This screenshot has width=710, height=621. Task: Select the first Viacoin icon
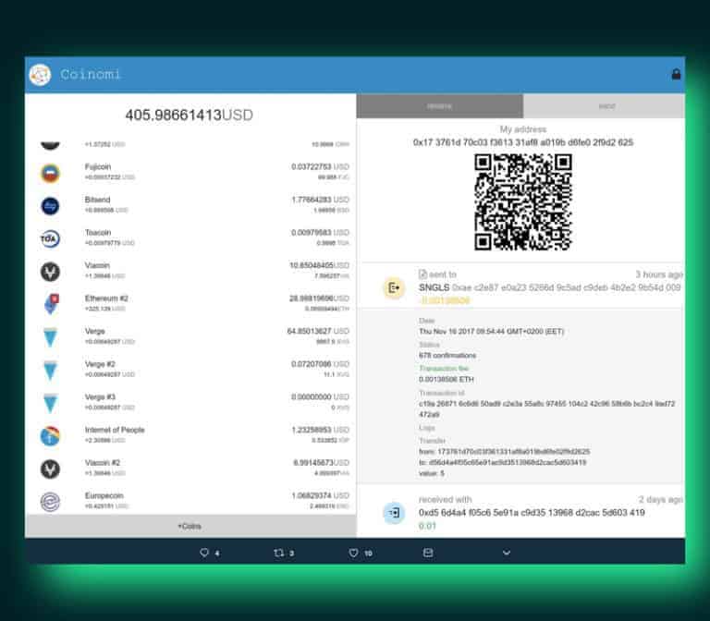tap(50, 272)
